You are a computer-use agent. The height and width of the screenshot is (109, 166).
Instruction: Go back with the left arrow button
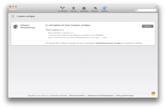point(11,10)
